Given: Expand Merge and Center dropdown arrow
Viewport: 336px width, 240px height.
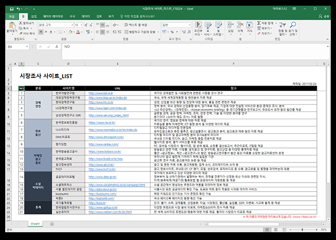Looking at the screenshot, I should 158,32.
